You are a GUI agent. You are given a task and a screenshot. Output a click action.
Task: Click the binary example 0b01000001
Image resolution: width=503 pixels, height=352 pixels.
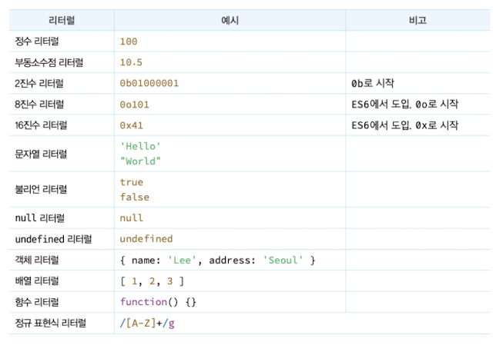149,84
